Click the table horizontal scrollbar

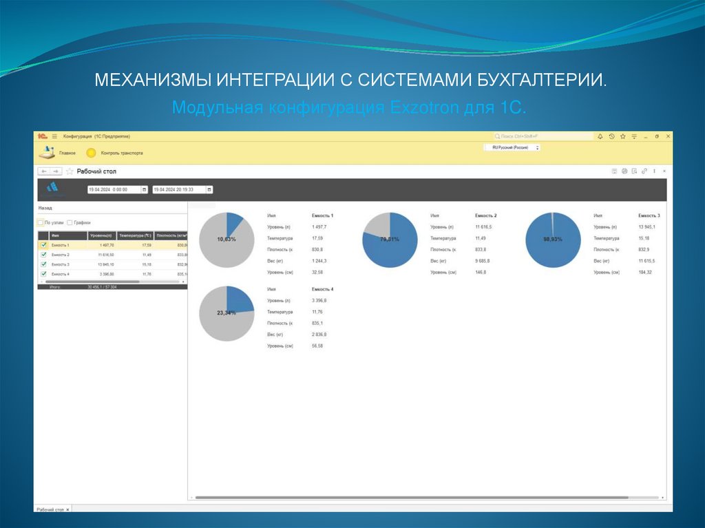(x=92, y=282)
